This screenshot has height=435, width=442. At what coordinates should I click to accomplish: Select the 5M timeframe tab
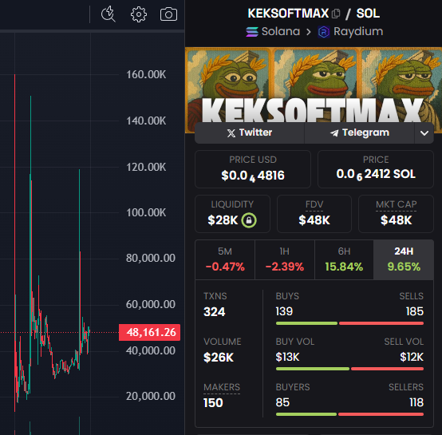225,259
